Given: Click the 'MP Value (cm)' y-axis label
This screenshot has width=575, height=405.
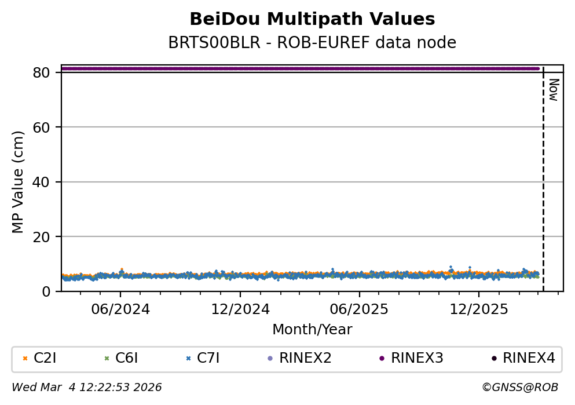Looking at the screenshot, I should [18, 182].
